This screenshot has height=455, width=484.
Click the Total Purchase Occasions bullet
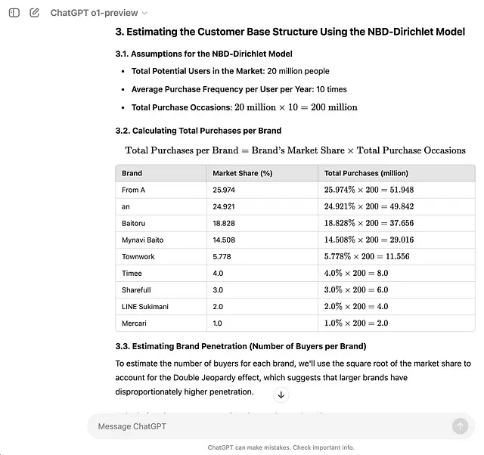coord(244,107)
